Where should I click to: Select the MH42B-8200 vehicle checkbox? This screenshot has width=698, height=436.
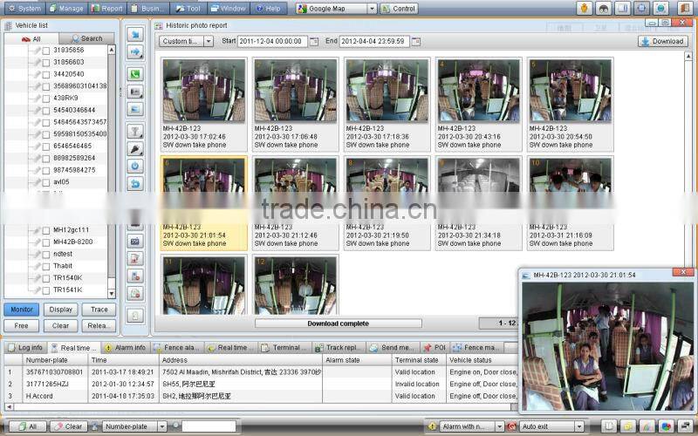point(46,242)
